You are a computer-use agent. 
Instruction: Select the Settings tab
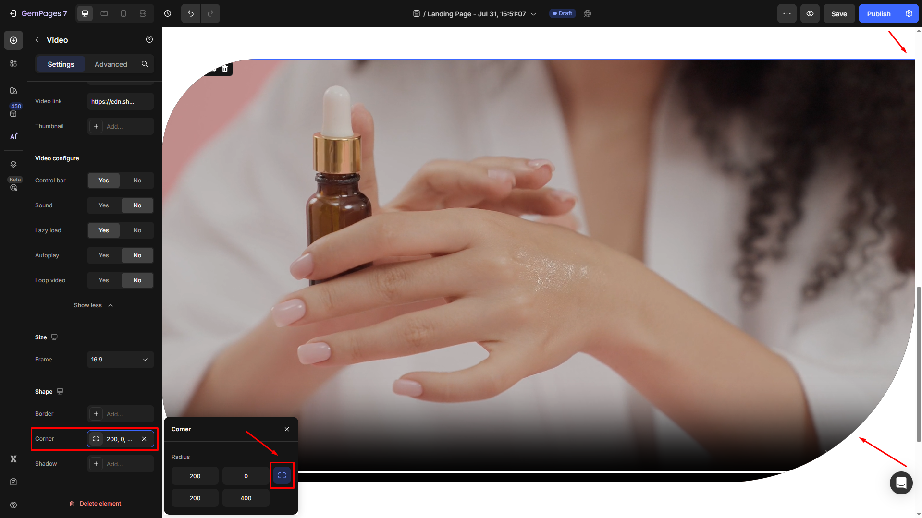(x=61, y=64)
